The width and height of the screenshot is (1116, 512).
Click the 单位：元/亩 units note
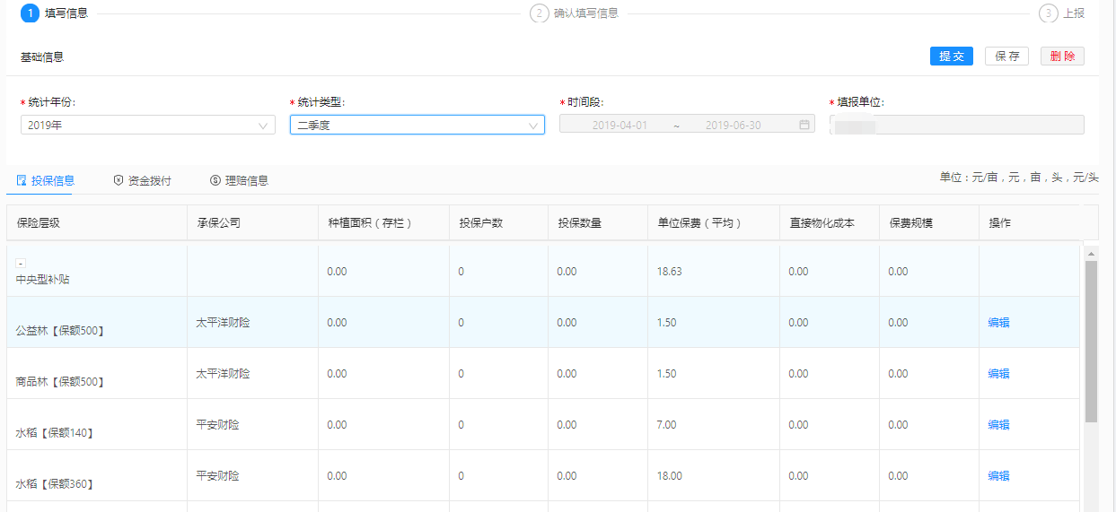(x=1019, y=178)
